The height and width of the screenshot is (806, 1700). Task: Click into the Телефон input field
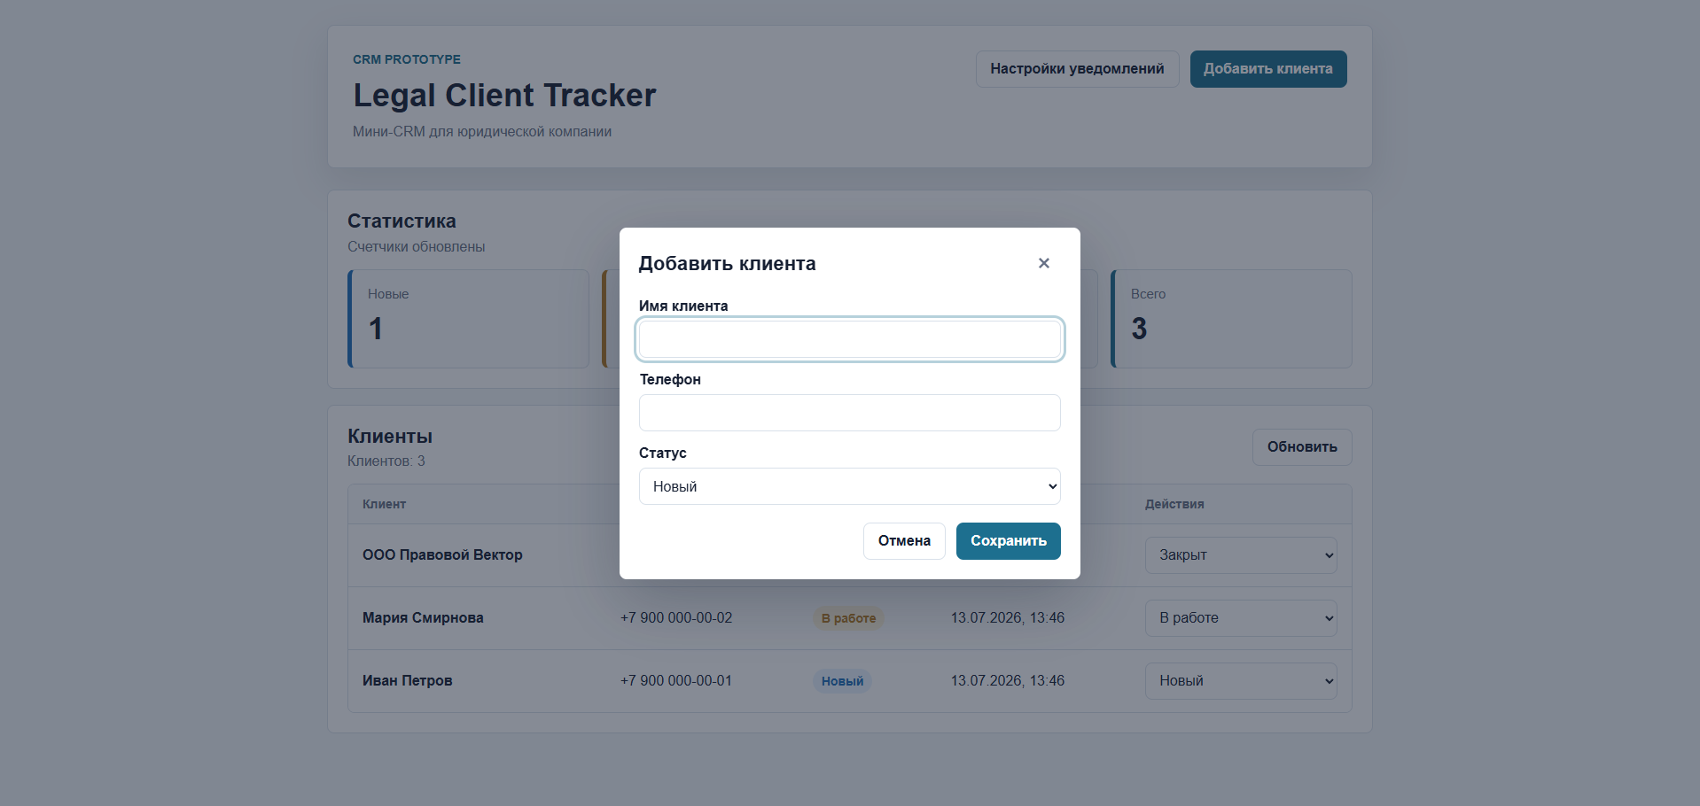click(849, 413)
